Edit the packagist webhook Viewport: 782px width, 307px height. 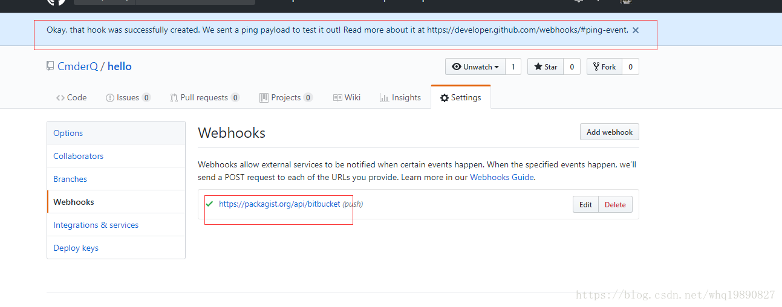pos(585,204)
